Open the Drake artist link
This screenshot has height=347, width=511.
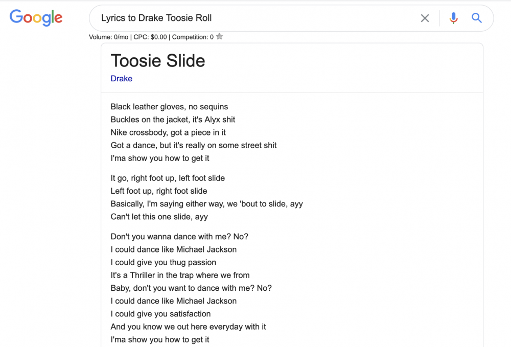(121, 78)
